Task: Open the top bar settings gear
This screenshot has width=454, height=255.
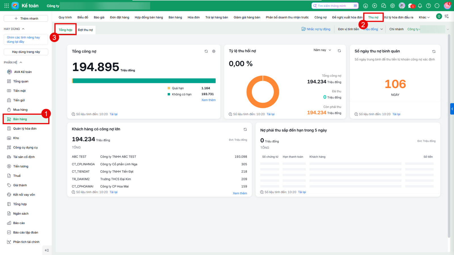Action: (x=392, y=6)
